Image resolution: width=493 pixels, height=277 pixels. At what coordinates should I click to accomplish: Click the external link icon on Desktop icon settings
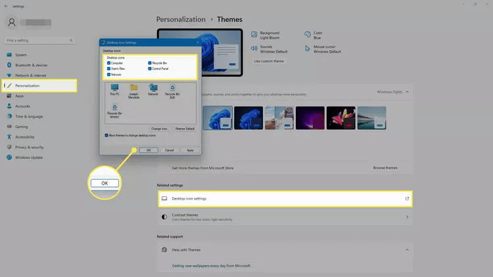[x=407, y=198]
